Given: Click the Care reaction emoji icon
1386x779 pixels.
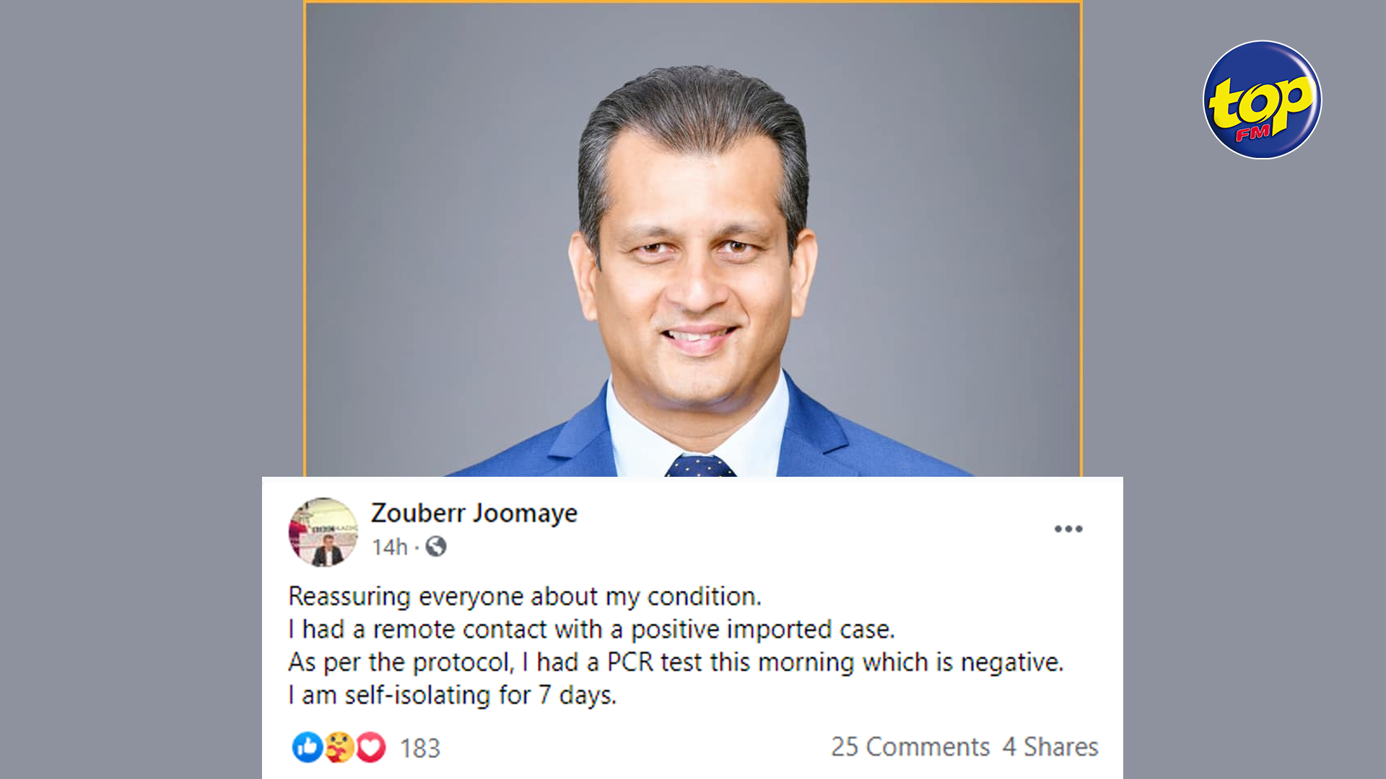Looking at the screenshot, I should click(339, 747).
